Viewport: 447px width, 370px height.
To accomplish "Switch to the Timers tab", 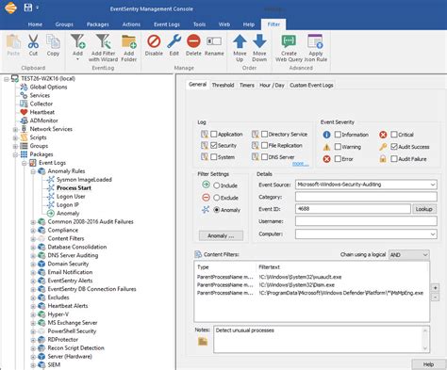I will [x=247, y=85].
